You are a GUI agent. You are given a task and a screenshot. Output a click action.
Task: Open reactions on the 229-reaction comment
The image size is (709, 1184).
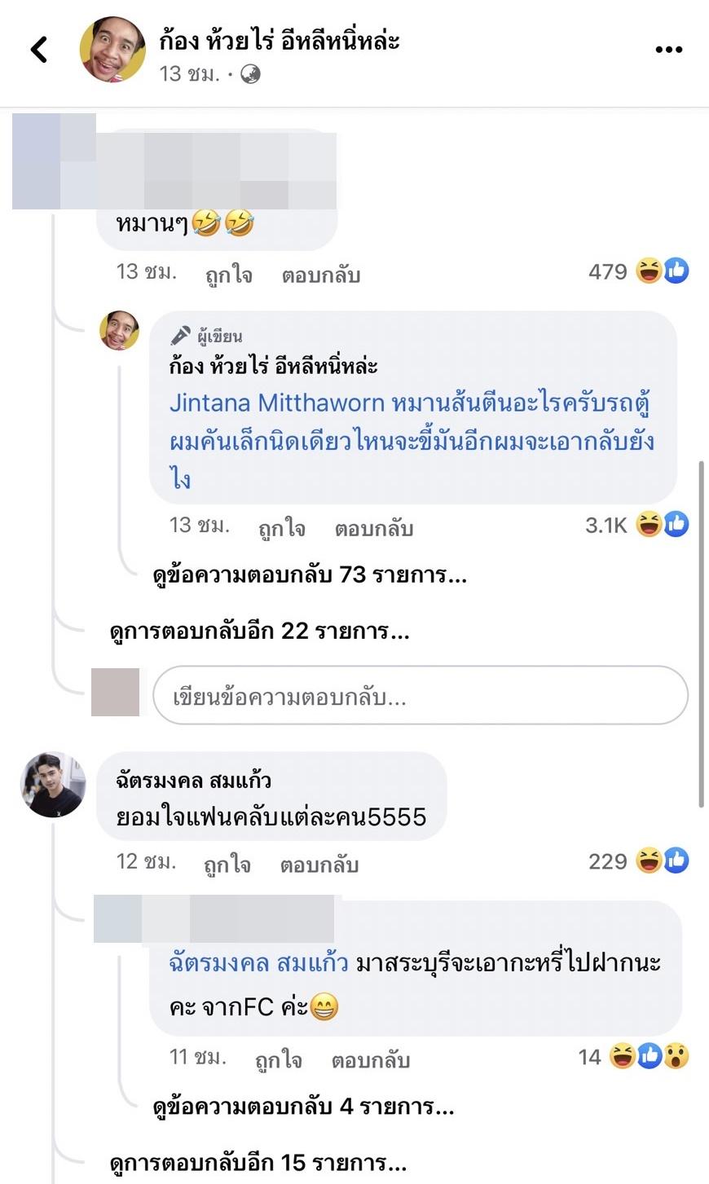point(638,861)
